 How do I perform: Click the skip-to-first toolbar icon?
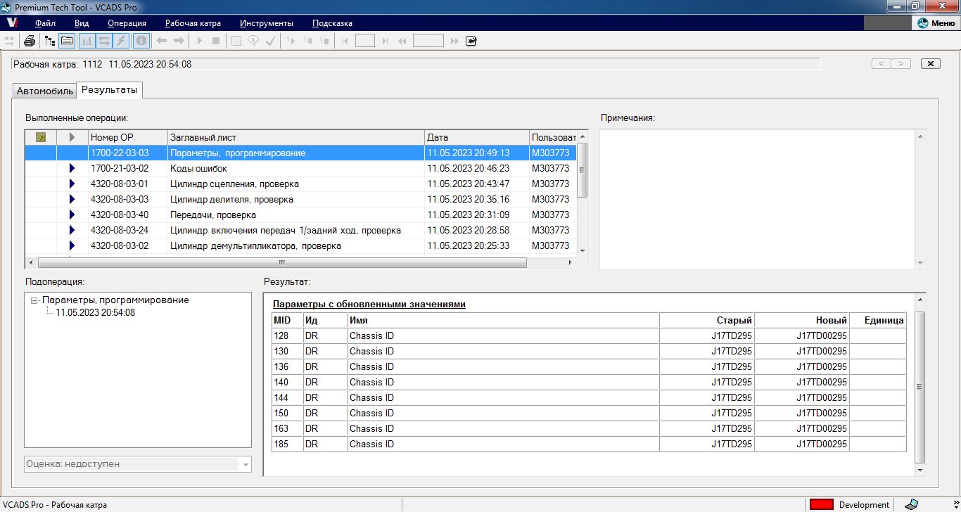pyautogui.click(x=345, y=41)
